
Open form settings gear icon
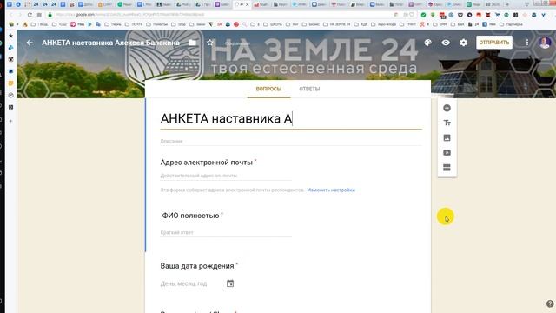[x=463, y=43]
